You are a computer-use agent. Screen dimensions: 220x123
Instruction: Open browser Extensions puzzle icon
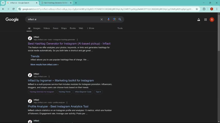204,9
